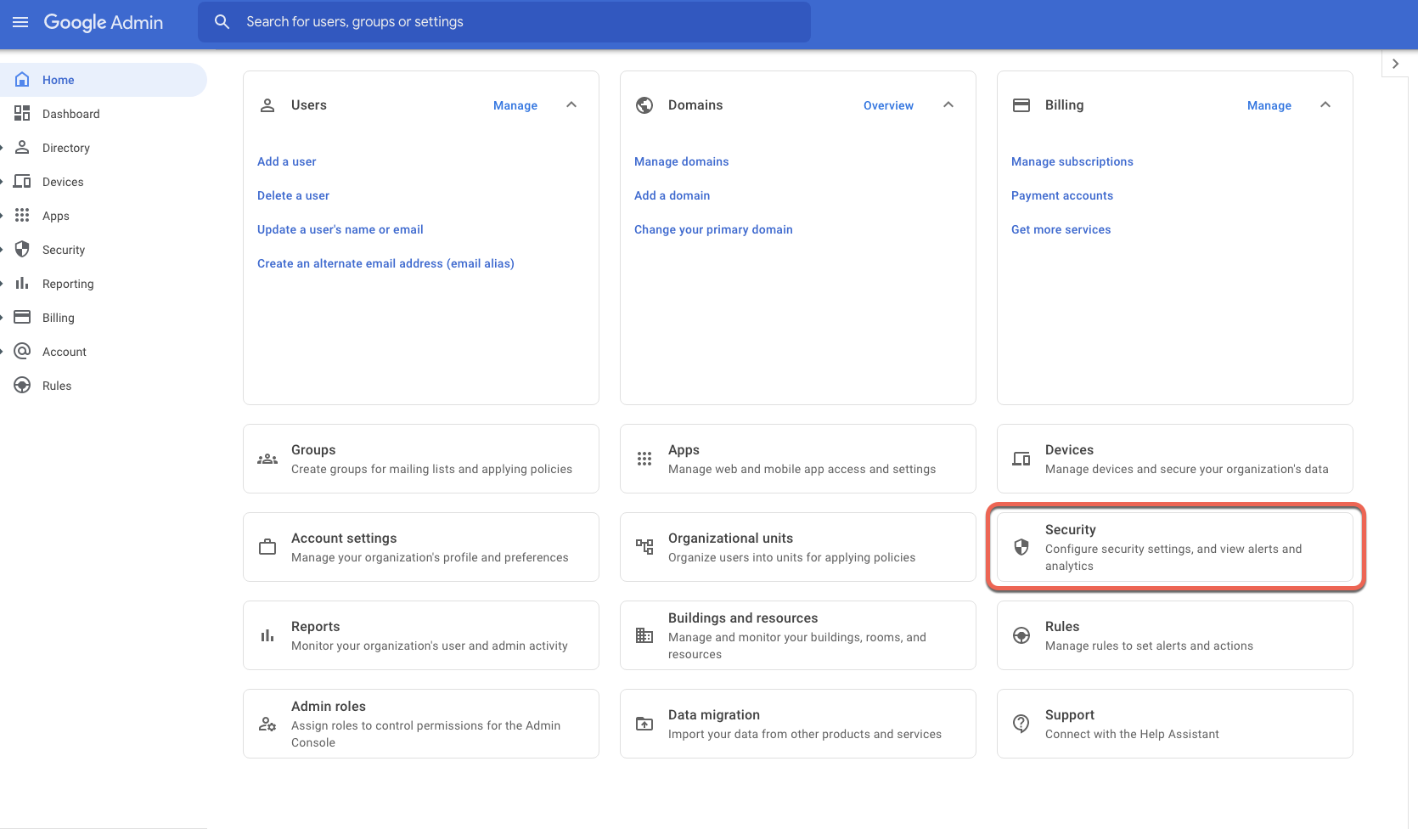Expand the right side panel arrow

[x=1395, y=64]
